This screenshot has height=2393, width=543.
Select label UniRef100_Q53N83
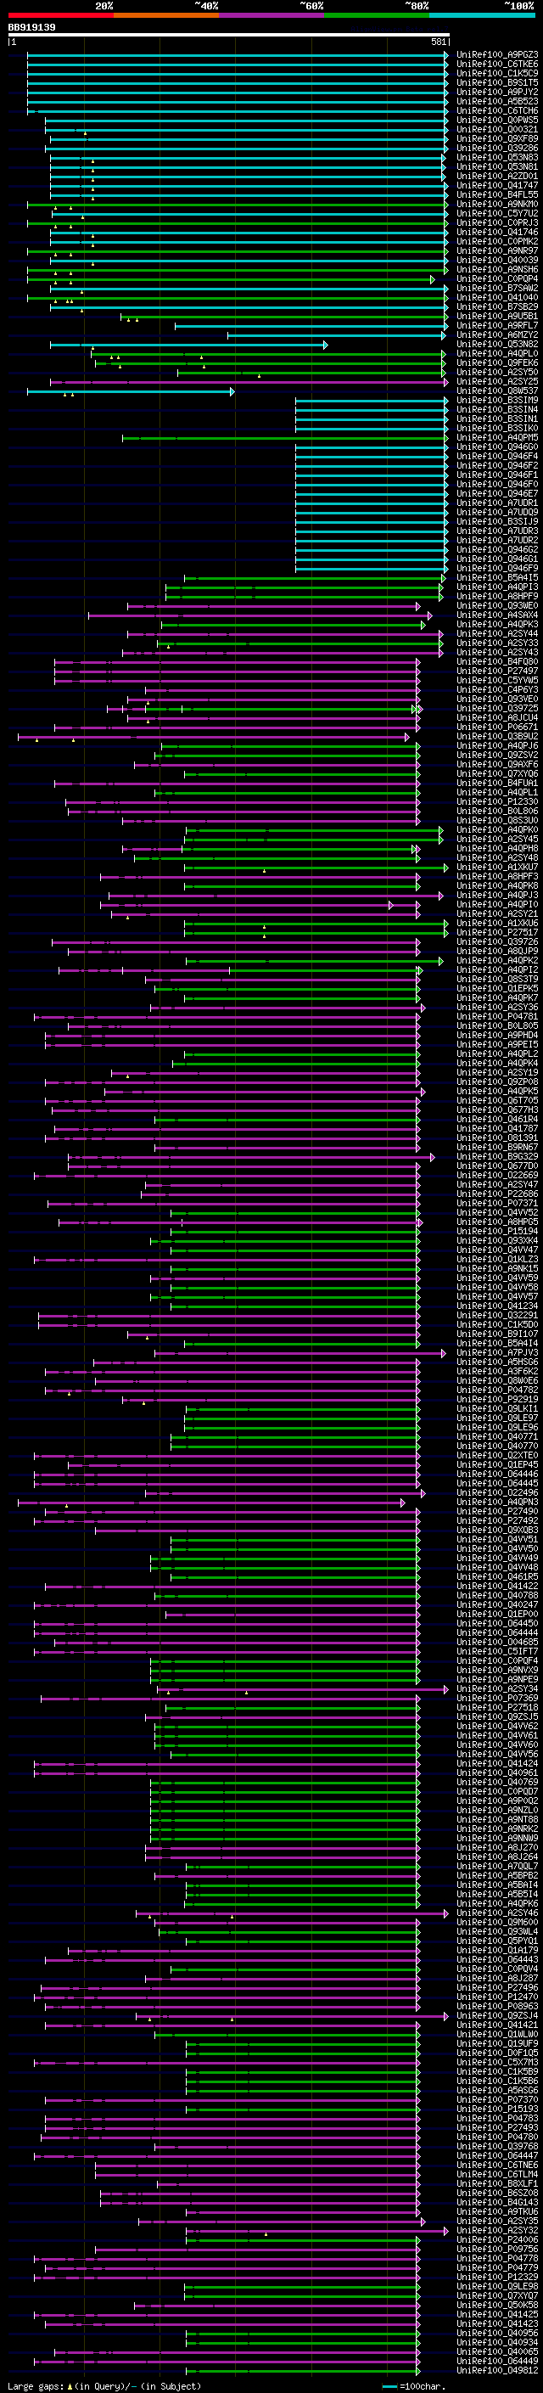pos(497,157)
